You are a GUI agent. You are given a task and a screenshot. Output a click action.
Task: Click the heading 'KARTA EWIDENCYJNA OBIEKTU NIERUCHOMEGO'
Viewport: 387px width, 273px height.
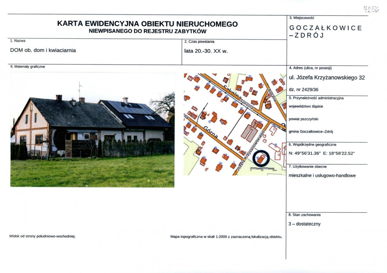[x=148, y=24]
